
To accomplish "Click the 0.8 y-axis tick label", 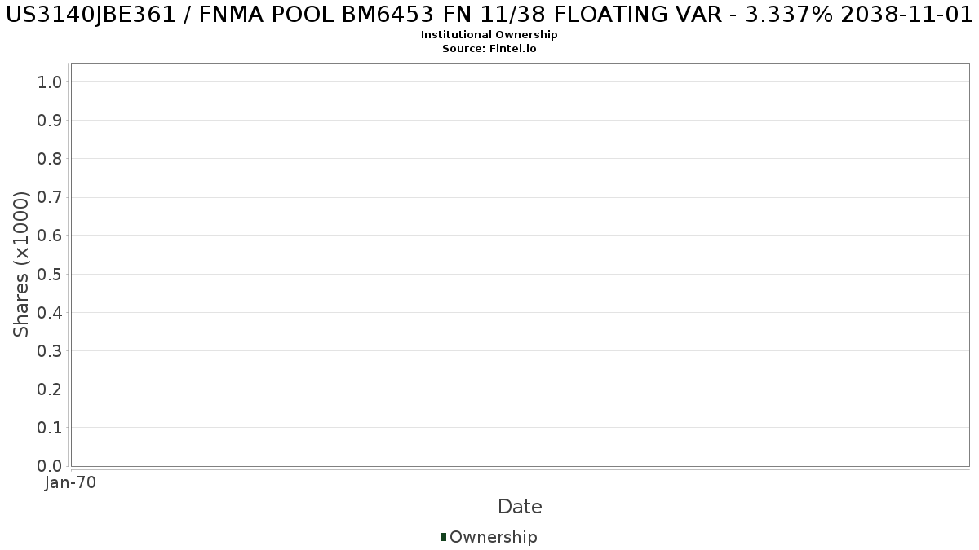I will [x=51, y=158].
